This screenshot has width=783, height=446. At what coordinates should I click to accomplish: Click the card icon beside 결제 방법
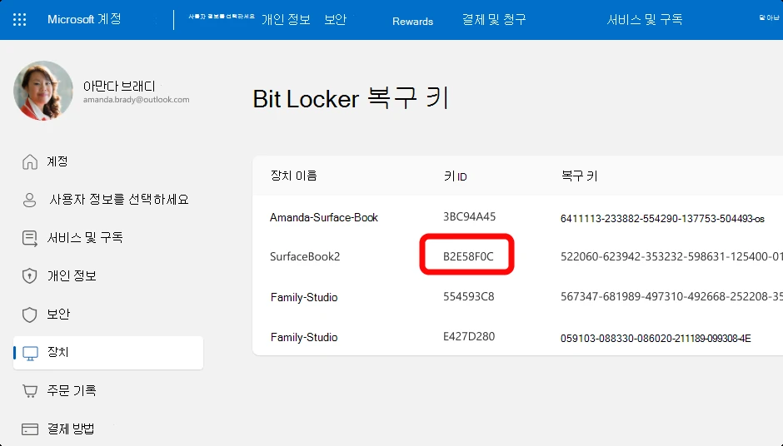30,429
